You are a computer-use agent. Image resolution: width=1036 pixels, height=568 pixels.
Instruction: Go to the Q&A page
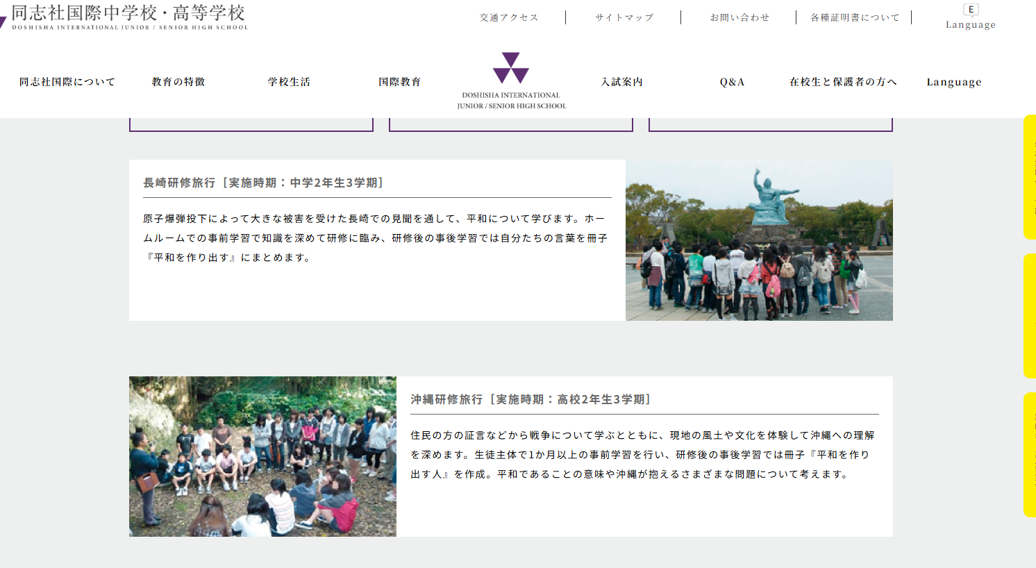tap(733, 82)
